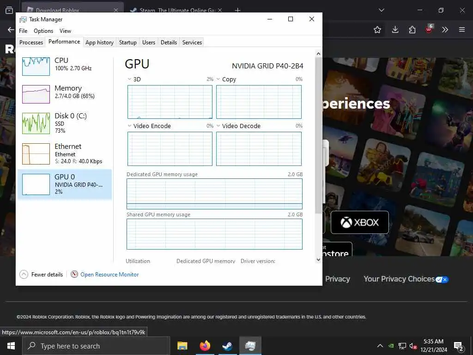
Task: Open the browser extensions puzzle icon
Action: coord(412,30)
